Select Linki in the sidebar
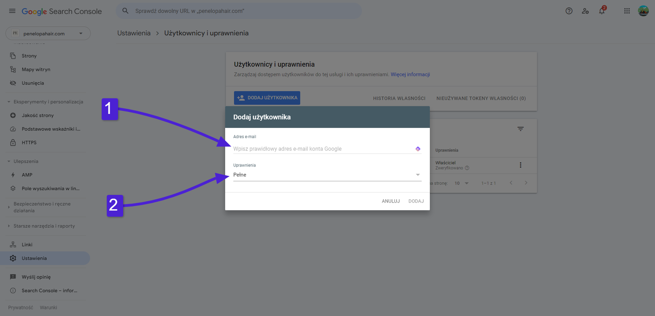 pos(27,245)
